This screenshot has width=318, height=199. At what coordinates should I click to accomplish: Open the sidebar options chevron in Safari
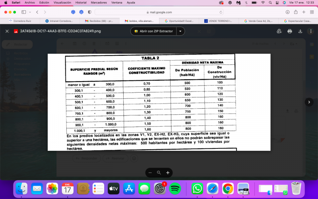(x=30, y=12)
